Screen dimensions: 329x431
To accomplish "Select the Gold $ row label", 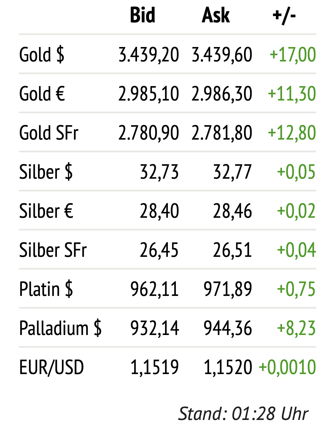I will tap(42, 54).
